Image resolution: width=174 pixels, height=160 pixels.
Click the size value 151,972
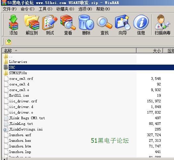(154, 101)
